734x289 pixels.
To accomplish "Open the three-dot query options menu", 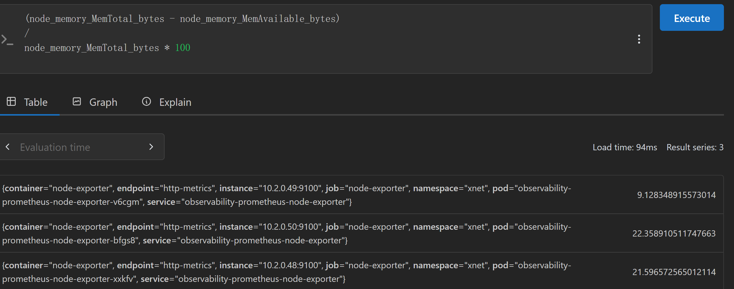I will tap(639, 39).
